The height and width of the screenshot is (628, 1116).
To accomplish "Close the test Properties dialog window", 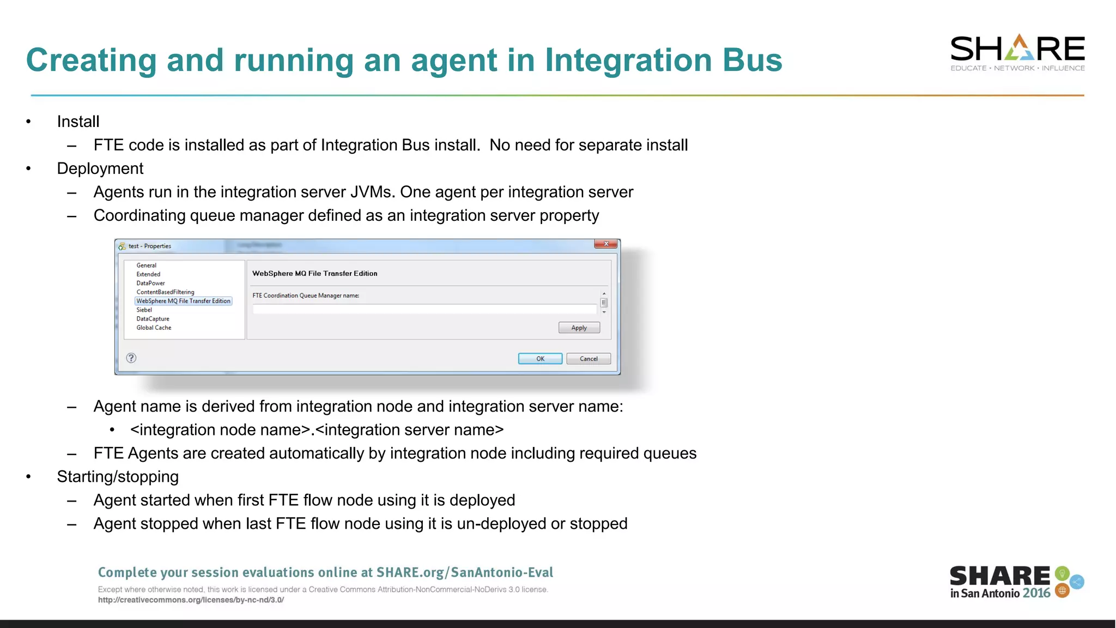I will click(x=606, y=244).
